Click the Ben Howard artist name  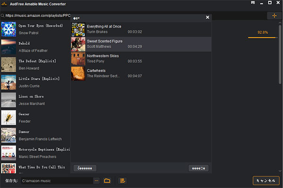29,68
